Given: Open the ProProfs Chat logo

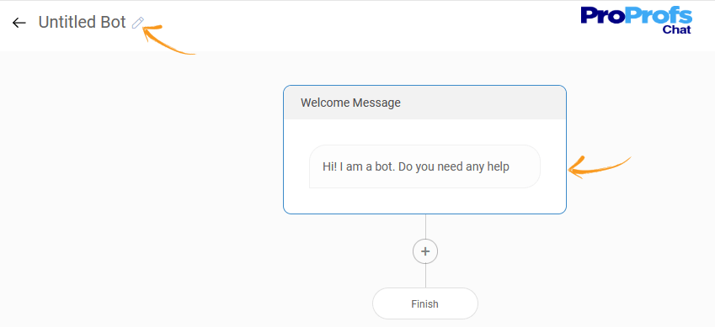Looking at the screenshot, I should [637, 20].
